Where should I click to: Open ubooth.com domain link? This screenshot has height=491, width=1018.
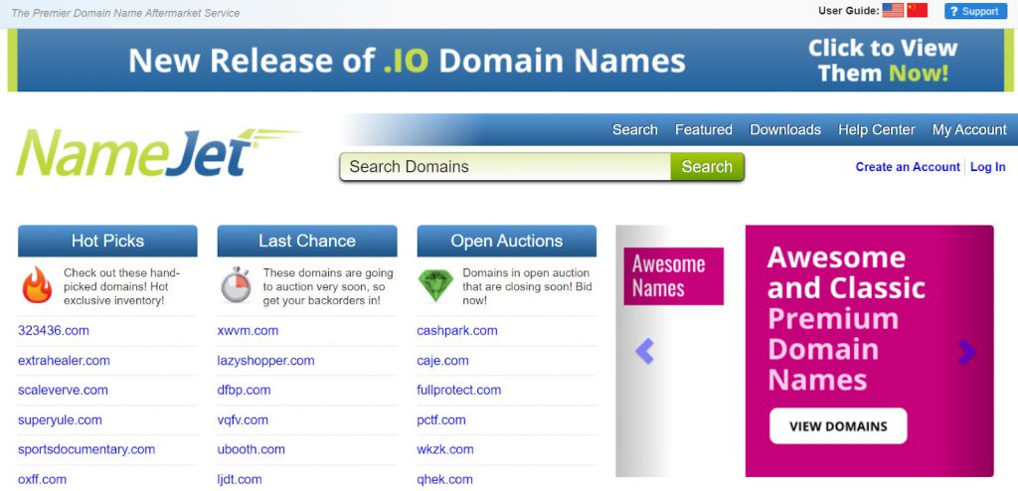252,449
